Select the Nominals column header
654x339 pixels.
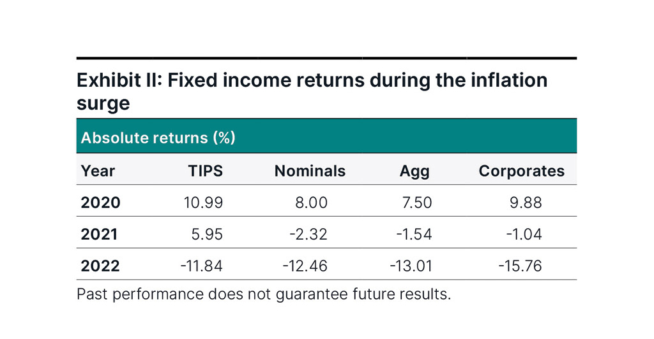click(x=310, y=171)
